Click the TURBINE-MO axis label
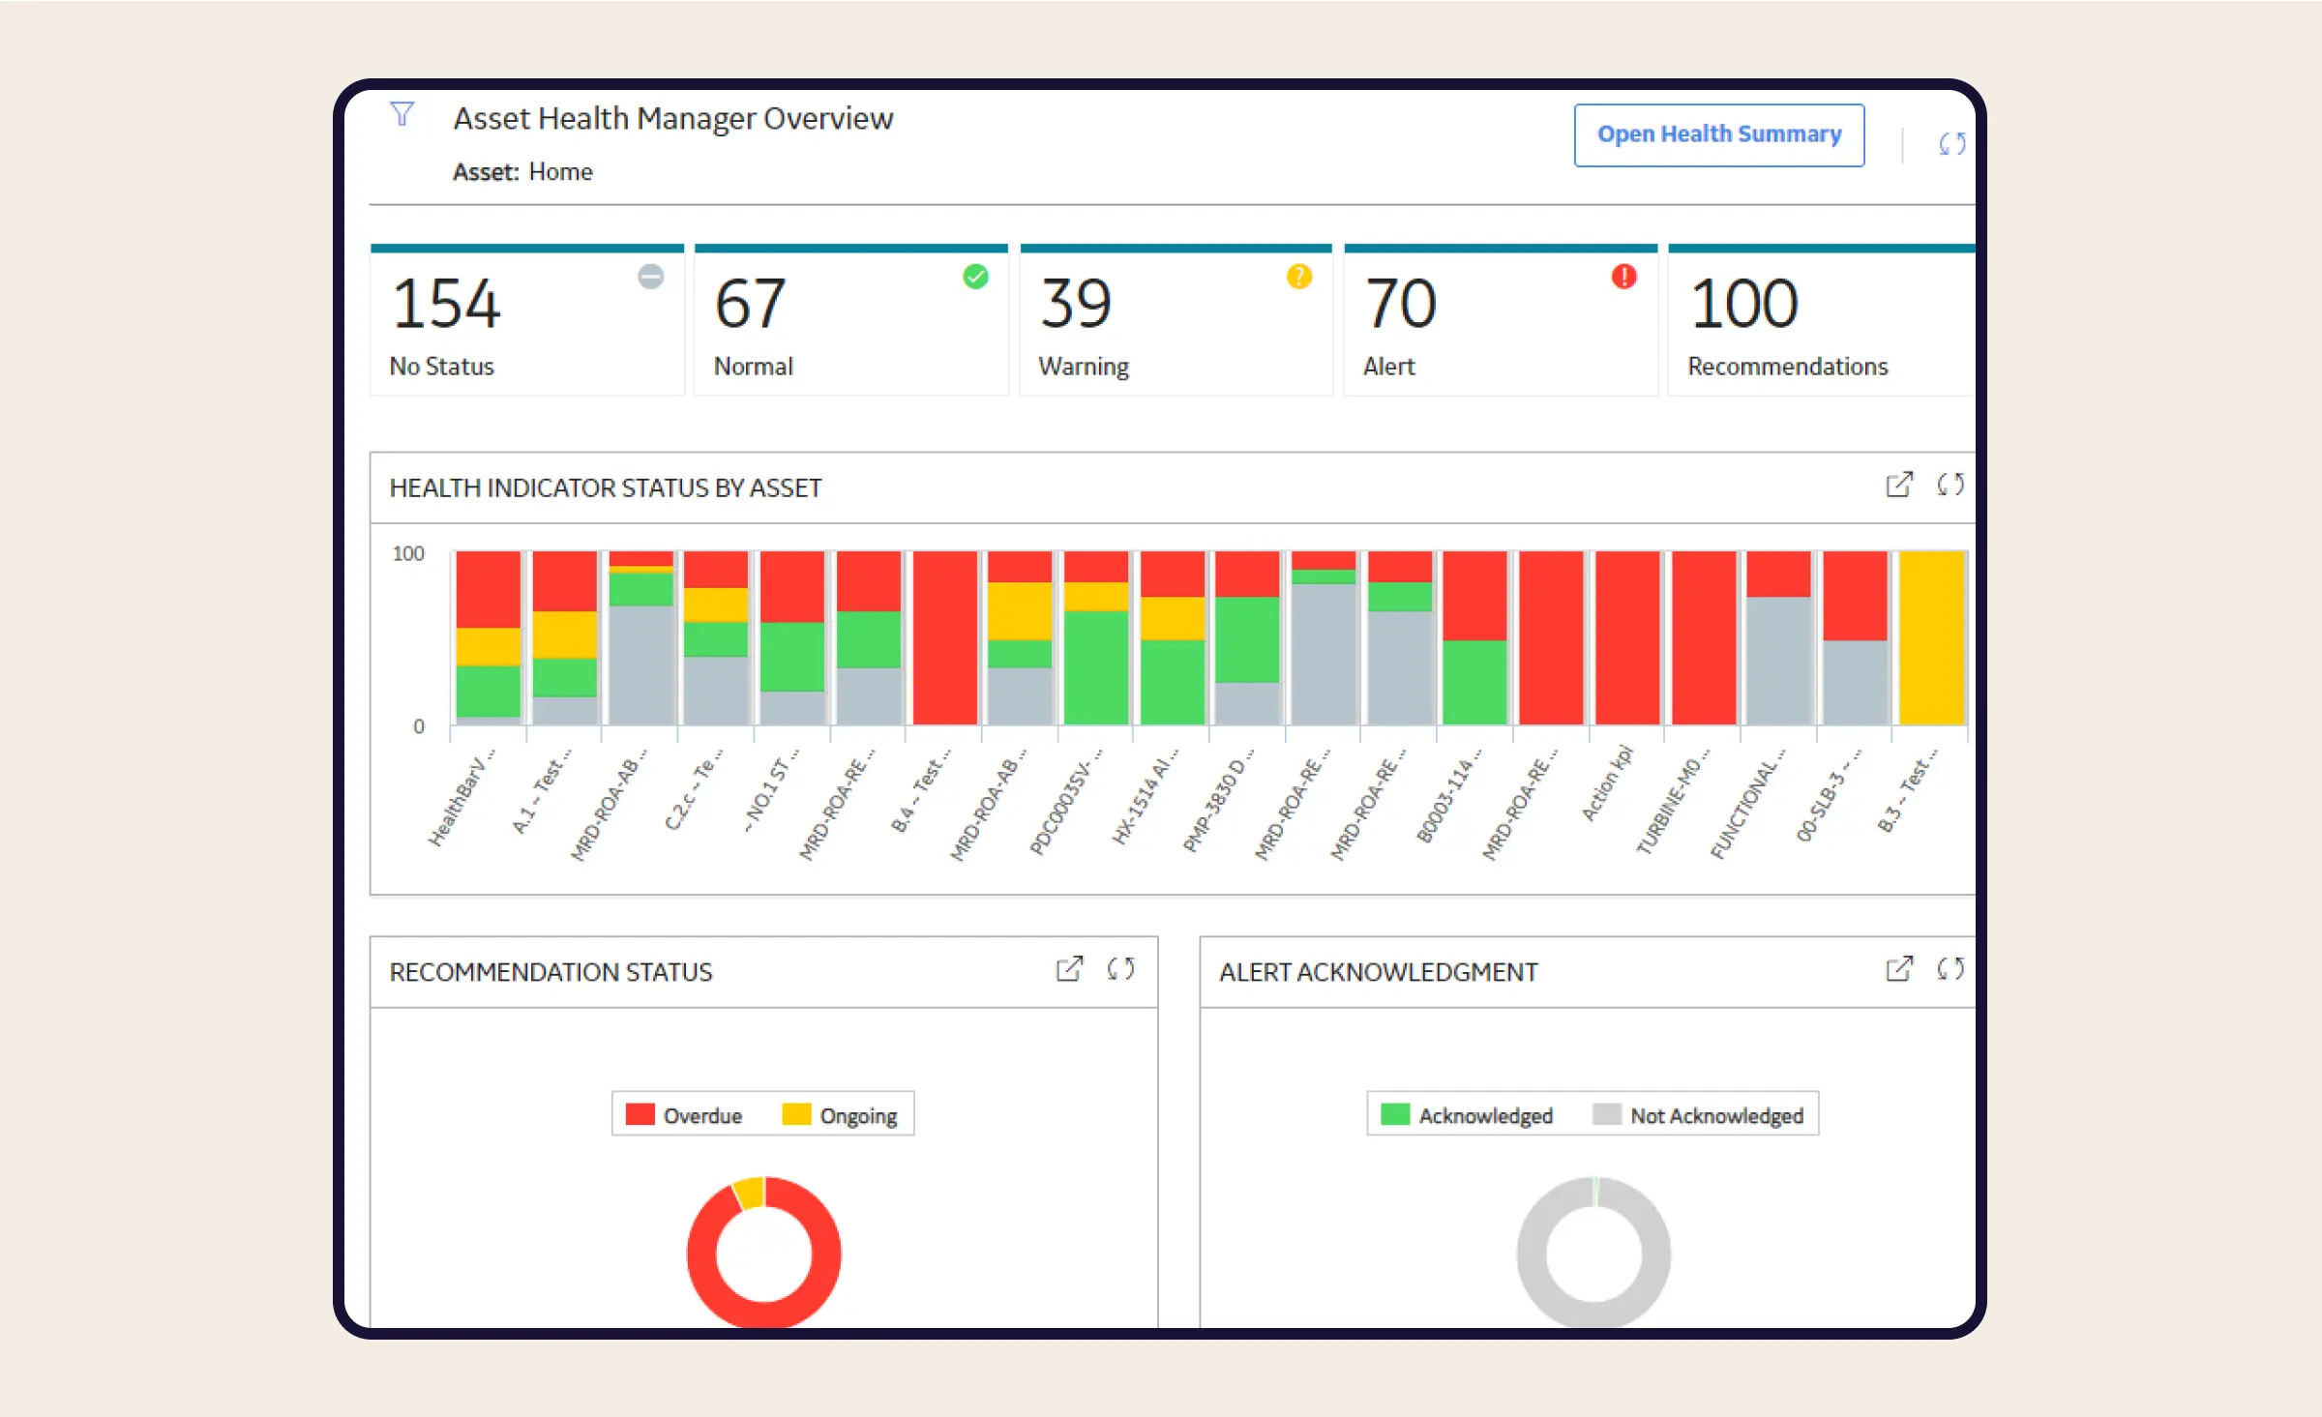 tap(1673, 801)
